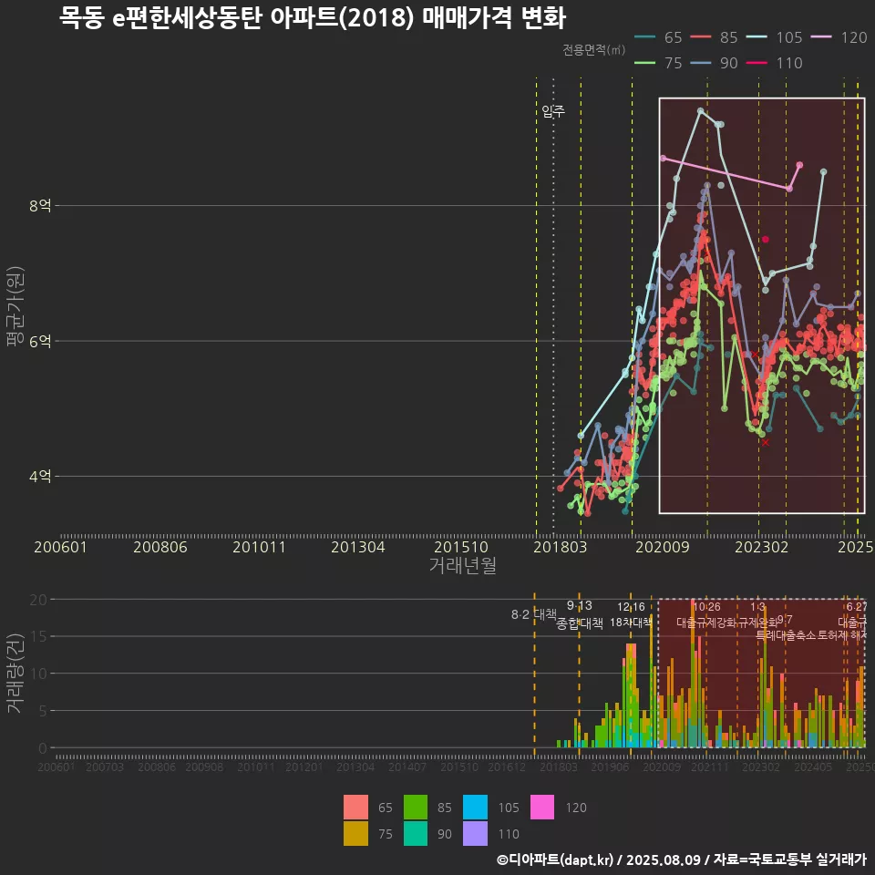Click the isolated red 110㎡ data point
This screenshot has width=875, height=875.
coord(766,240)
